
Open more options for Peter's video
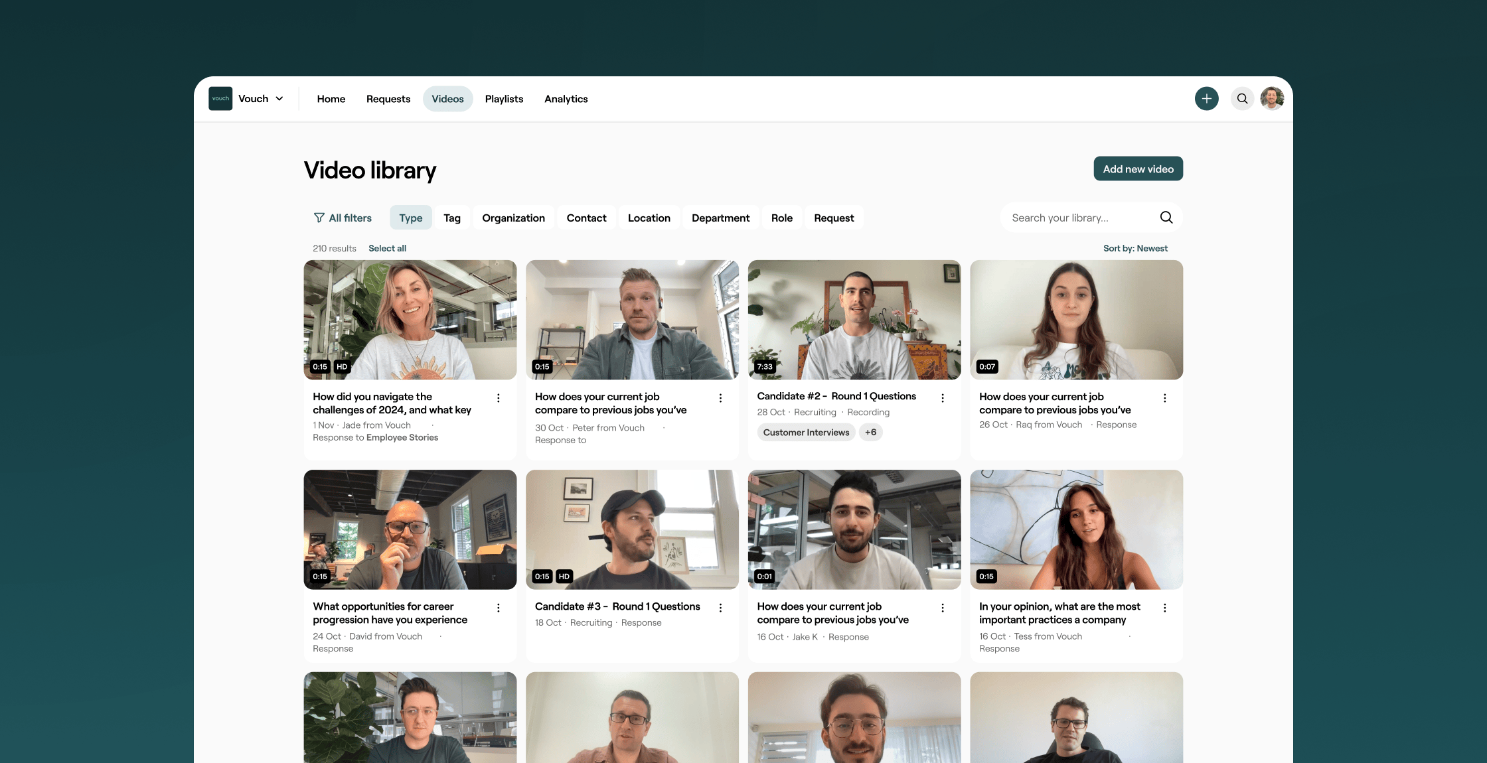720,398
